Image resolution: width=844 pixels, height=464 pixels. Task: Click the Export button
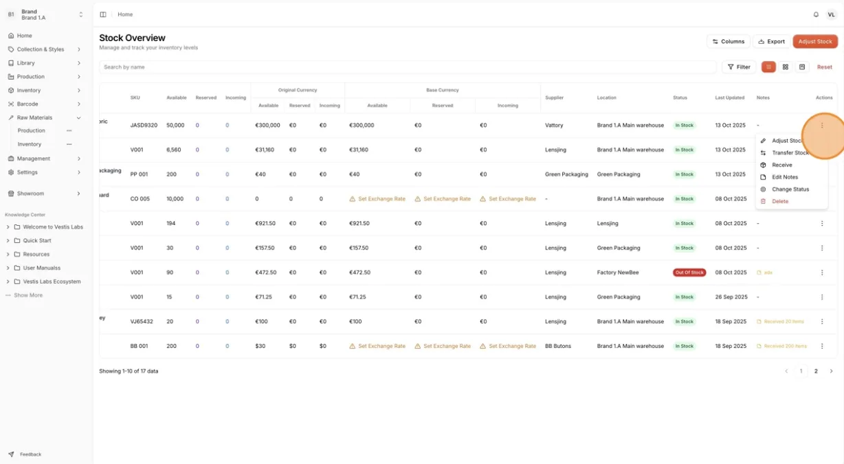(x=771, y=42)
